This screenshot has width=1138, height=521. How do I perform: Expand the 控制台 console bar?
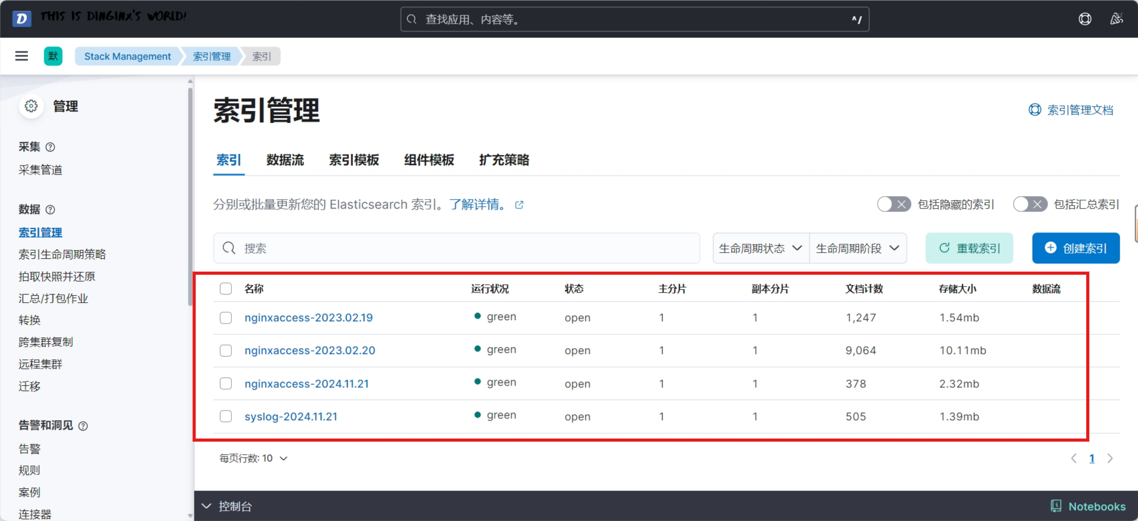pos(227,506)
